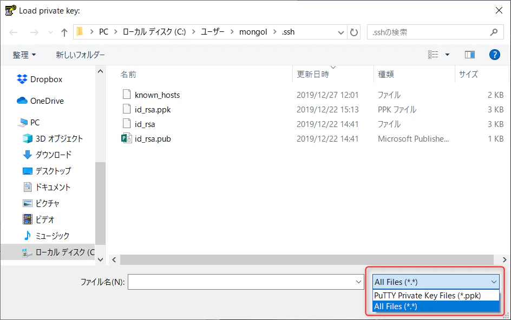Click PC in the address breadcrumb
The image size is (511, 320).
click(103, 32)
